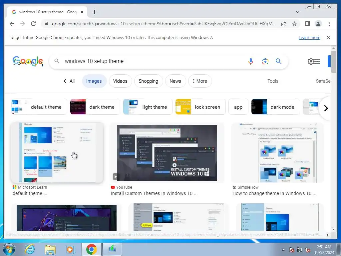
Task: Click scrollbar up arrow on page
Action: pyautogui.click(x=333, y=48)
